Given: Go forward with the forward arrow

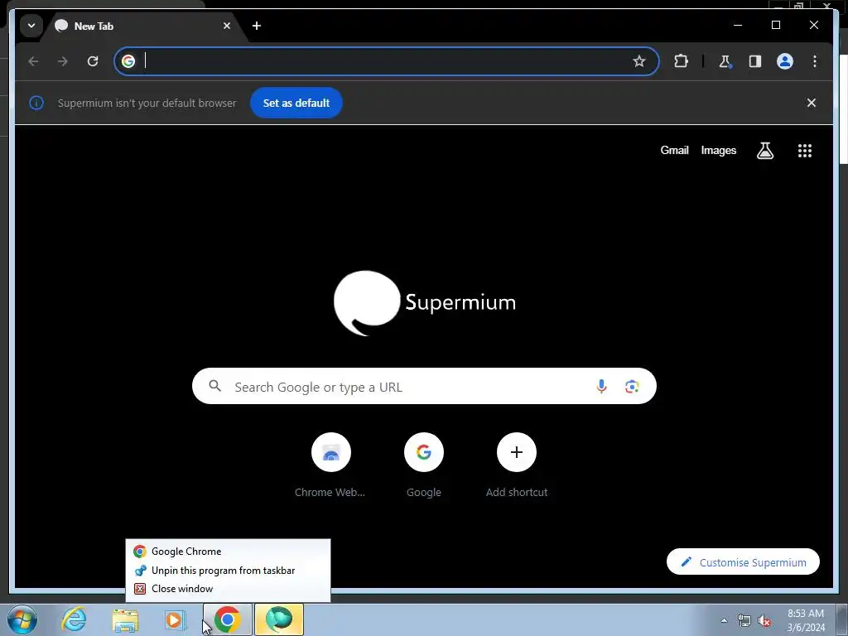Looking at the screenshot, I should point(63,61).
